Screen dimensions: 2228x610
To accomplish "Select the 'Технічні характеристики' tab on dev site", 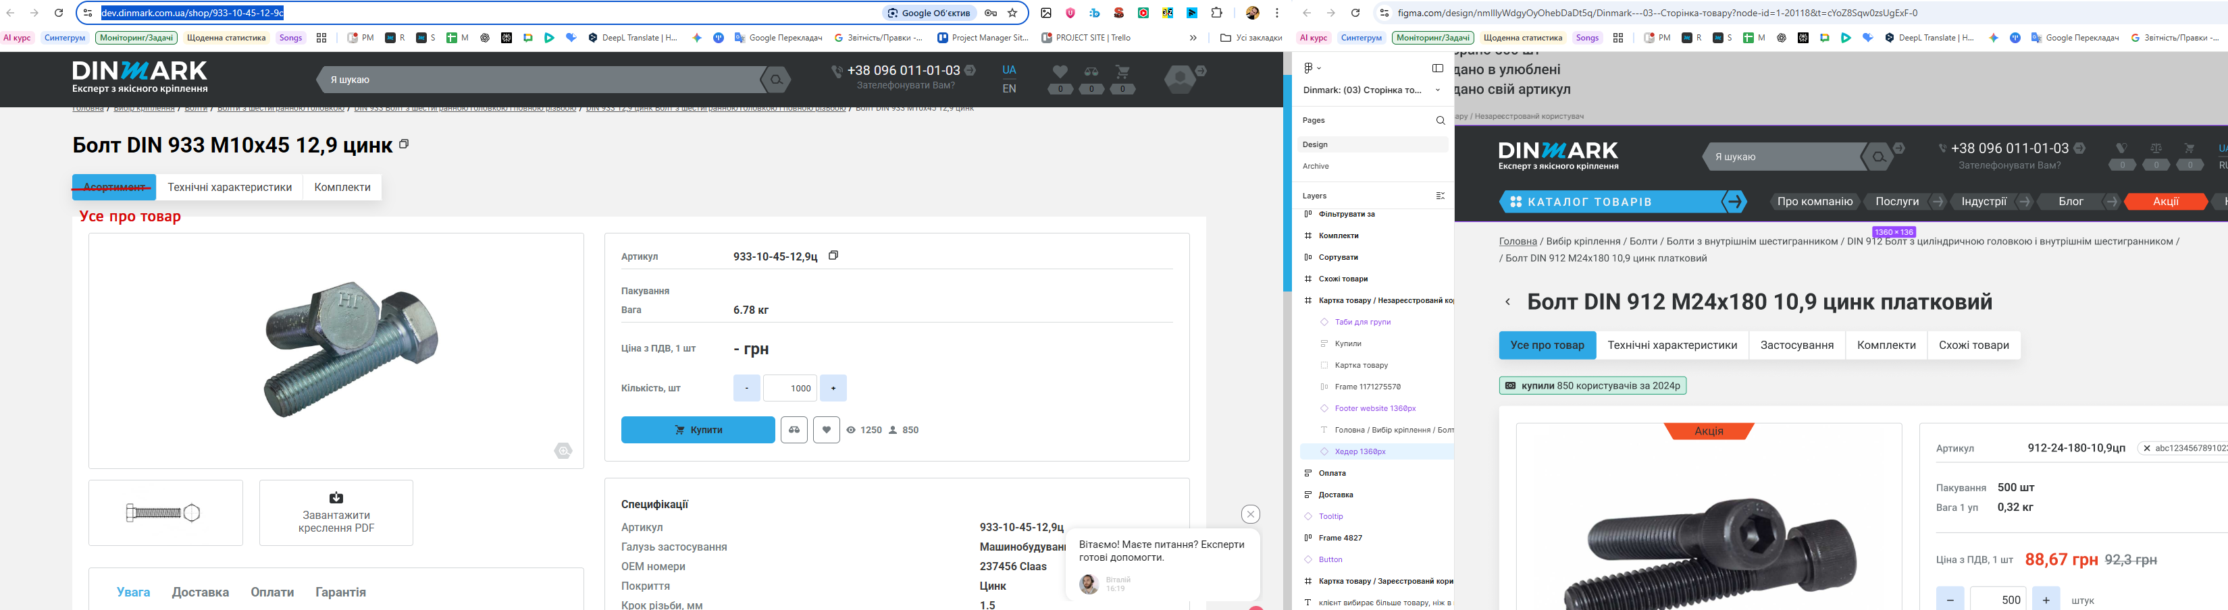I will 230,188.
